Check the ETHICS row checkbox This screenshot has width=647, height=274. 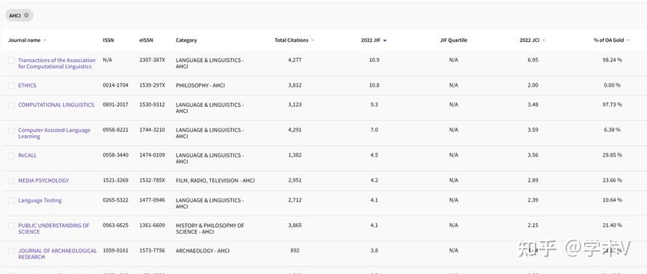[x=11, y=86]
